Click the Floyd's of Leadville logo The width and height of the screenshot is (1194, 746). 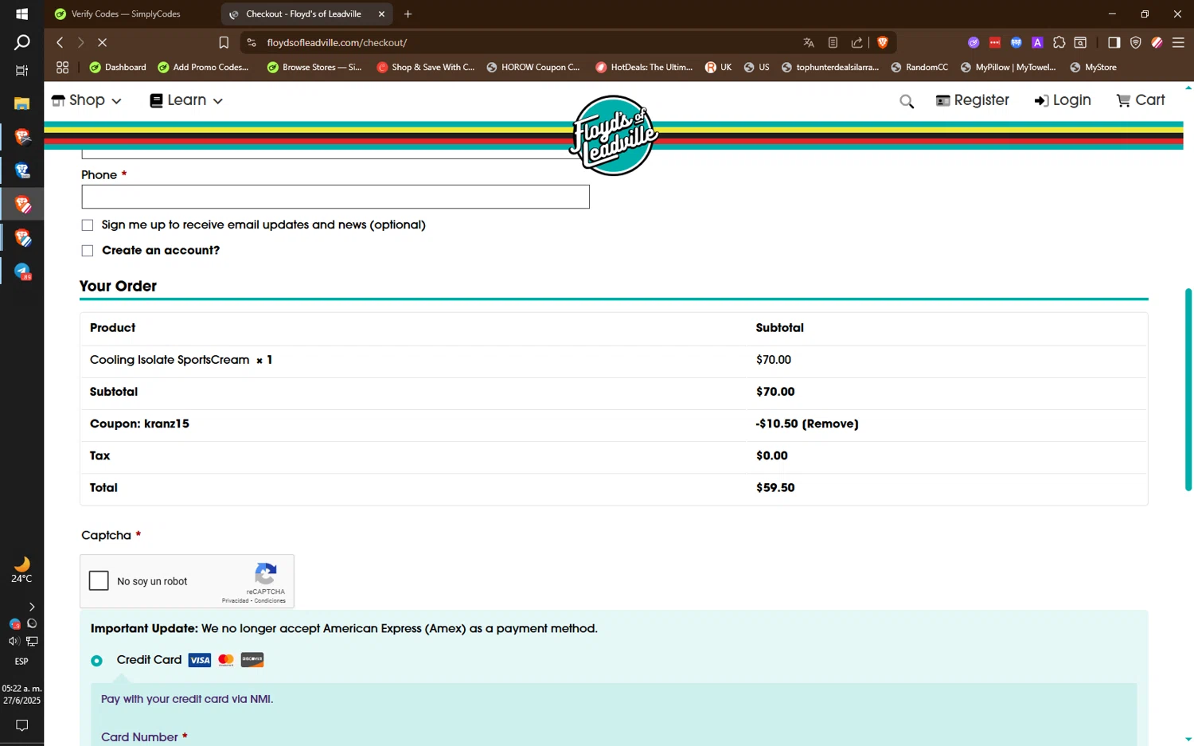tap(614, 135)
